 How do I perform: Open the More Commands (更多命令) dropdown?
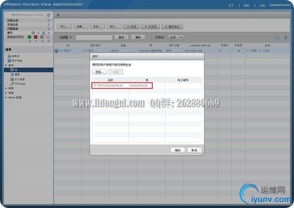point(172,27)
